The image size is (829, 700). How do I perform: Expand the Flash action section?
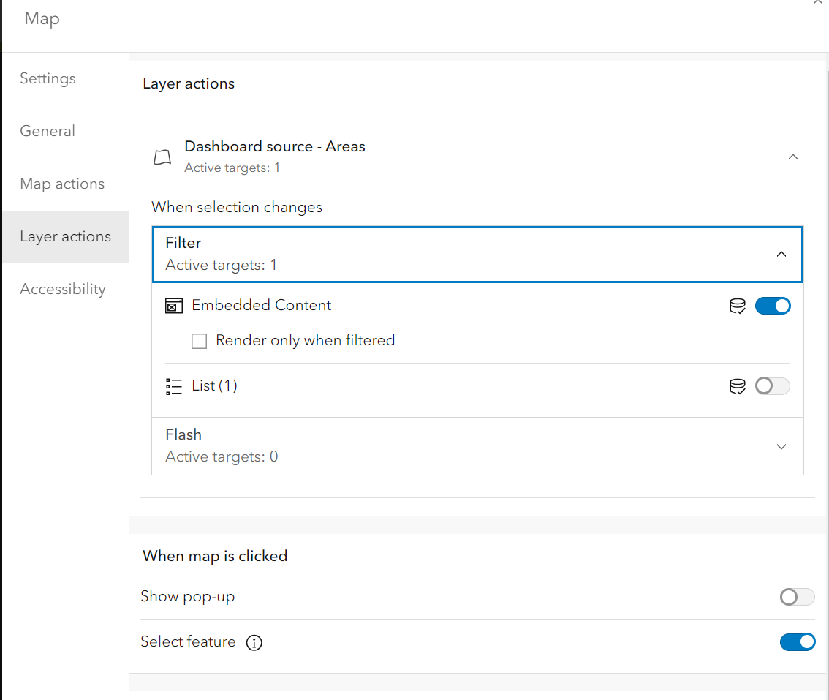pyautogui.click(x=781, y=446)
